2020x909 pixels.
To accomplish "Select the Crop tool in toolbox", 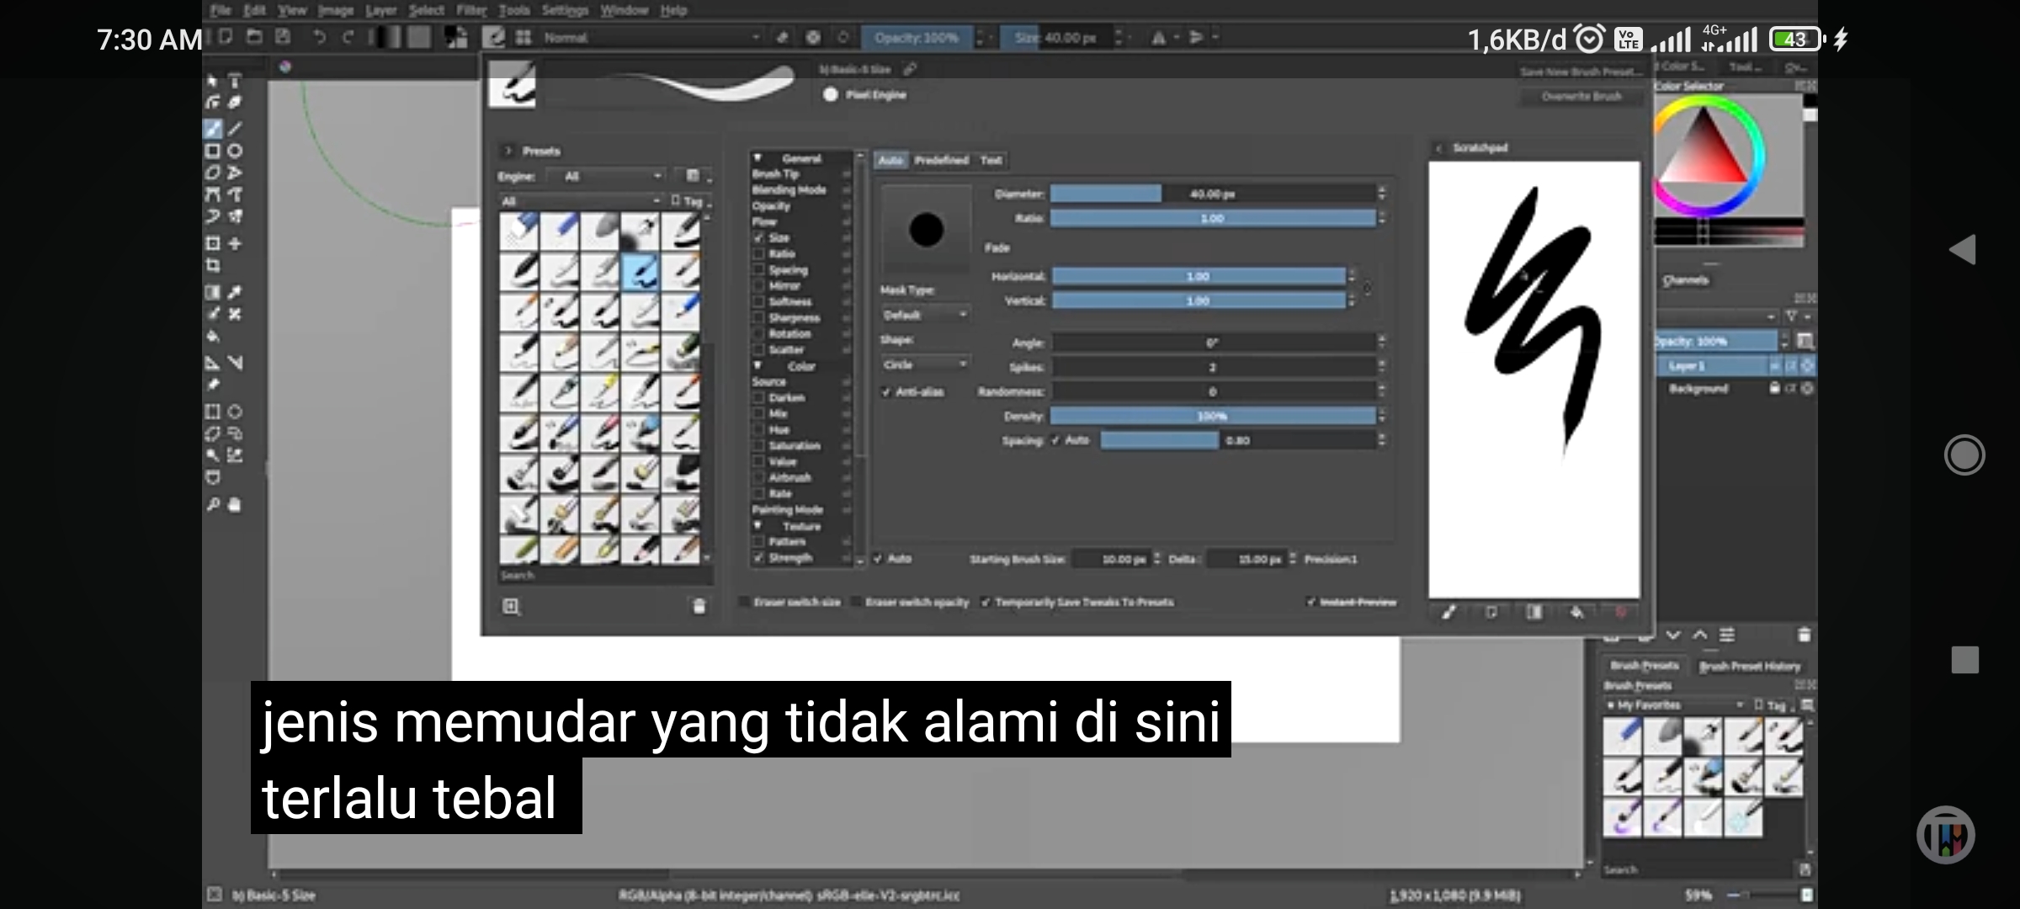I will point(213,266).
